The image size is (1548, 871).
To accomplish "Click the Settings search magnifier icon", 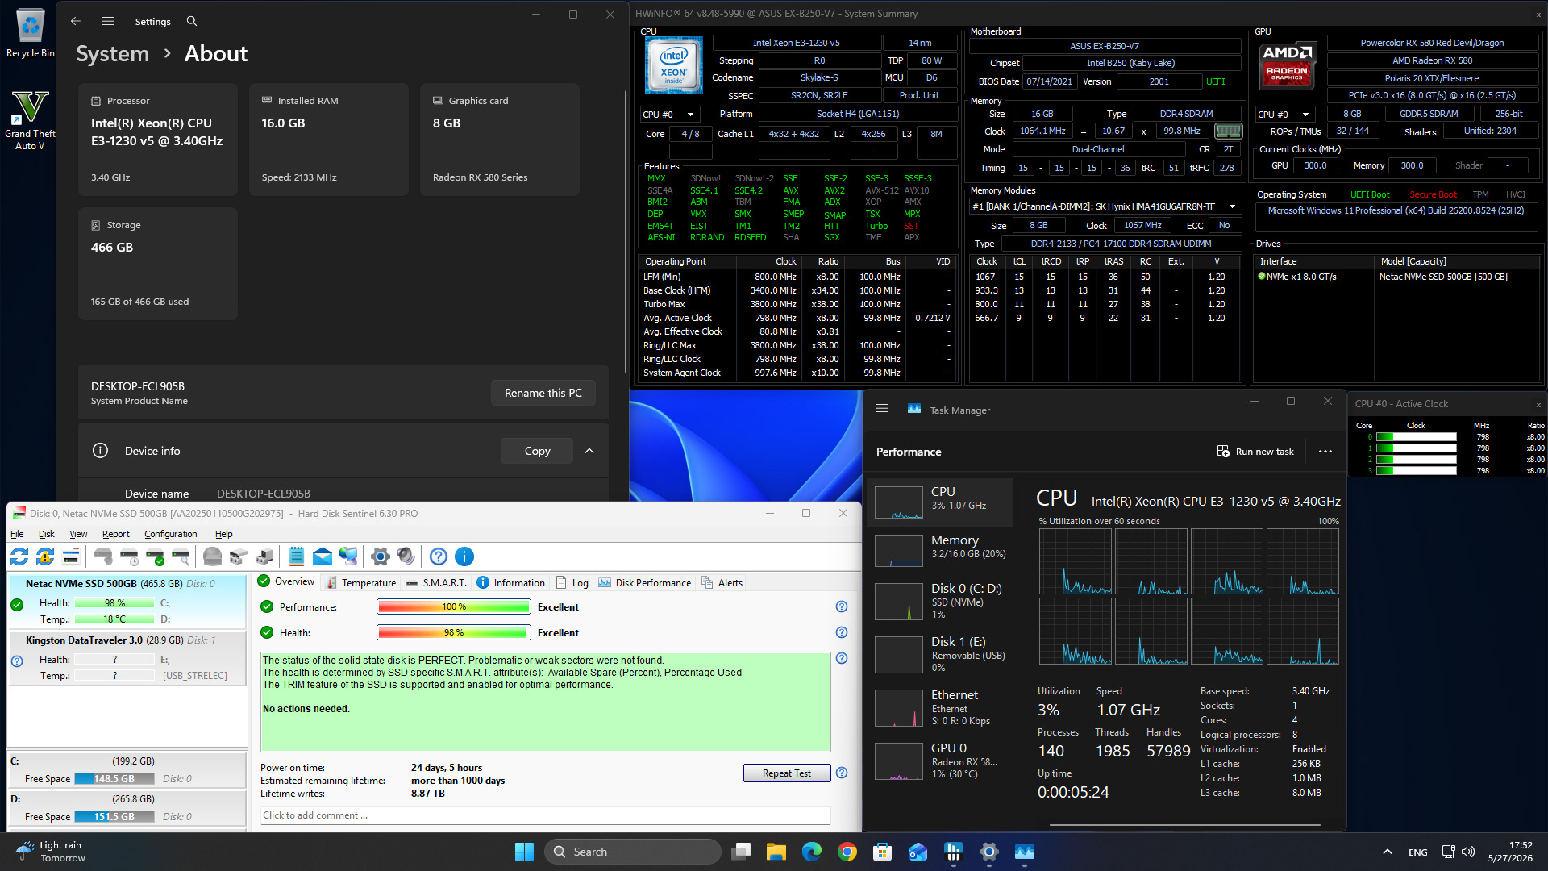I will (192, 21).
